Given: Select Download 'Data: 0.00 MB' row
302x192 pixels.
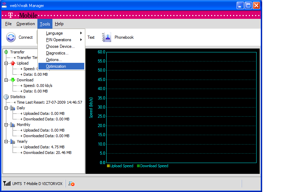Looking at the screenshot, I should 35,91.
